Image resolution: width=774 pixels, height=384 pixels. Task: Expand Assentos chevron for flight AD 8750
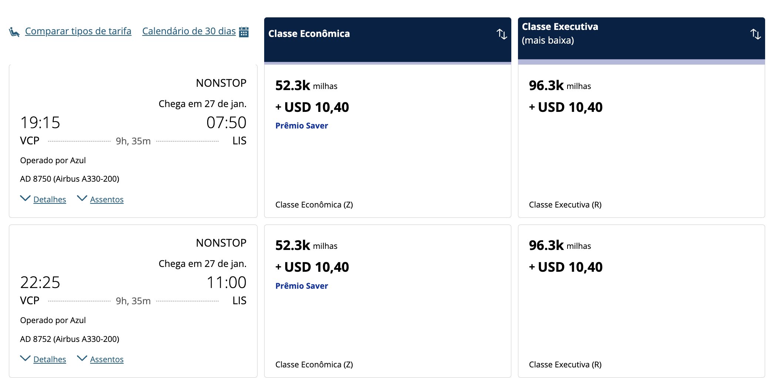[x=82, y=198]
